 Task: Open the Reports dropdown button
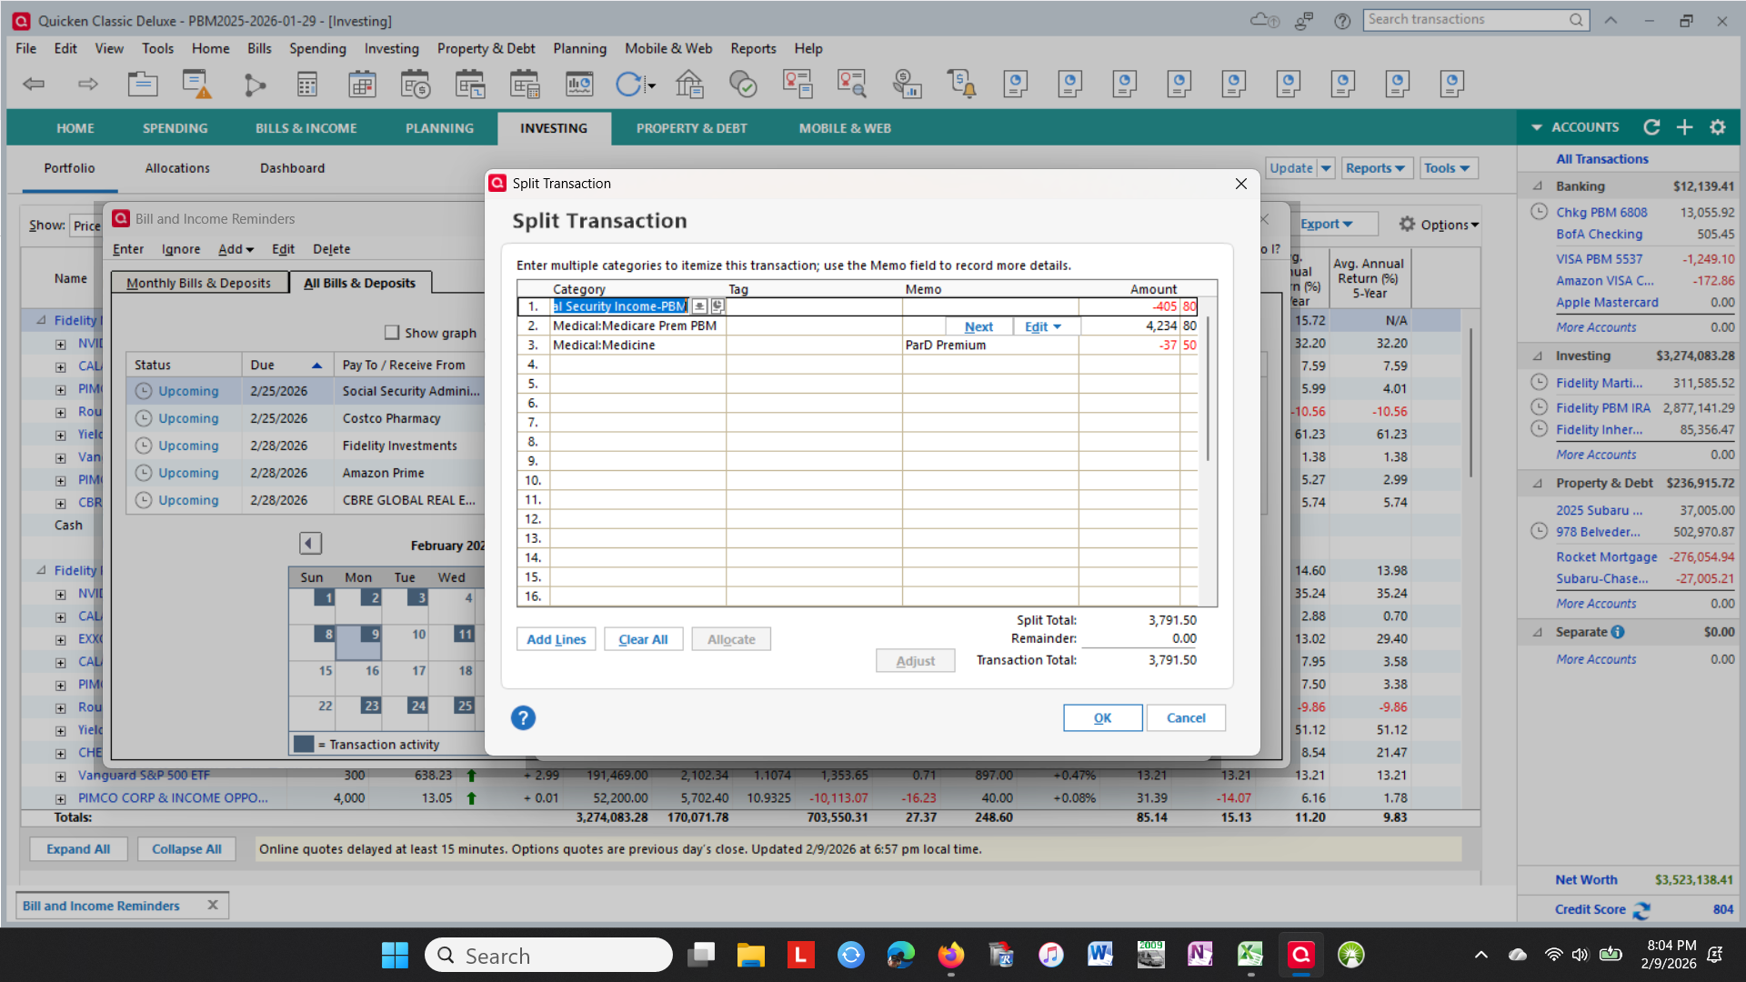pos(1374,168)
